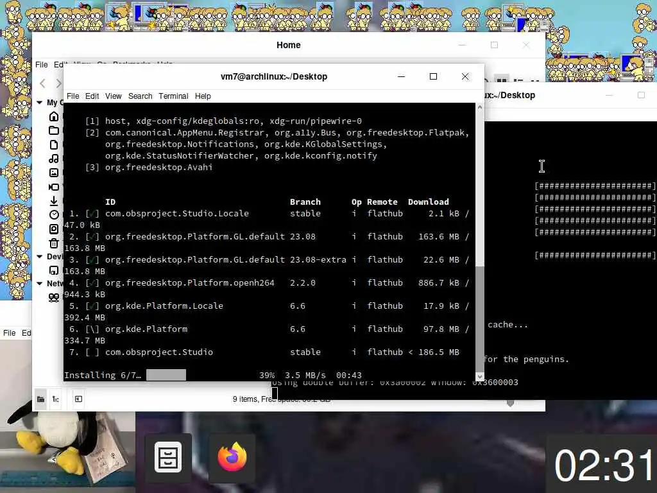The height and width of the screenshot is (493, 657).
Task: Maximize the Home file manager window
Action: tap(495, 45)
